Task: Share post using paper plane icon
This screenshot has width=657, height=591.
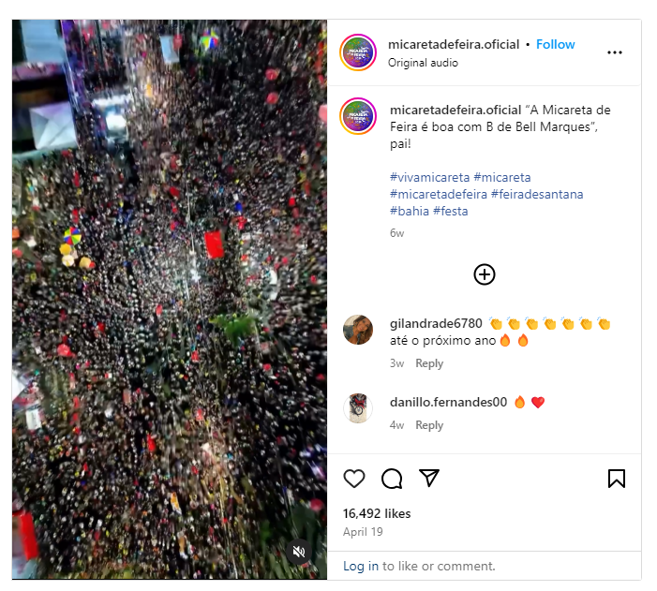Action: (x=429, y=478)
